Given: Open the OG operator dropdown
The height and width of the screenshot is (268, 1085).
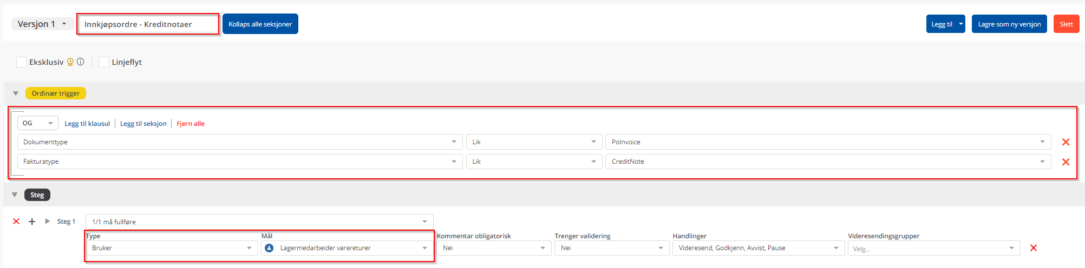Looking at the screenshot, I should pyautogui.click(x=37, y=123).
